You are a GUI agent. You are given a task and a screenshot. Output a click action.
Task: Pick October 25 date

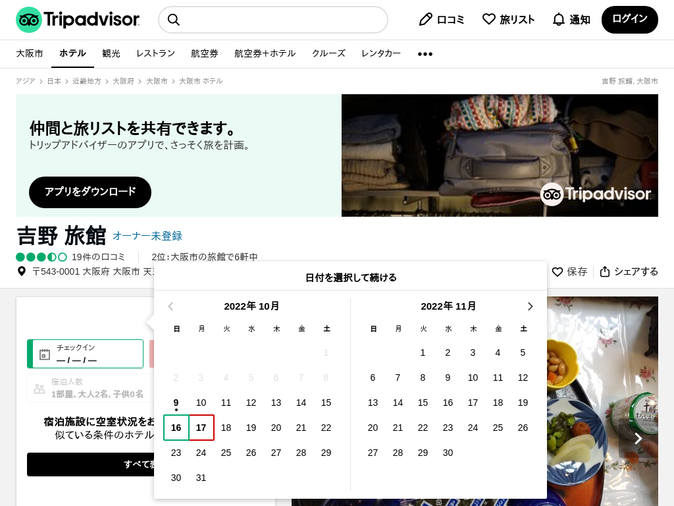coord(226,453)
